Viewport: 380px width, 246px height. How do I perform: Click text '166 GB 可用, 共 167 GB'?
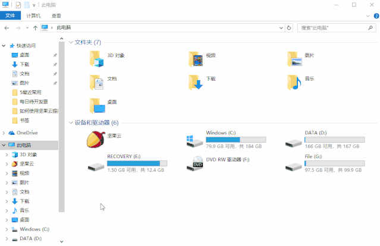point(332,146)
